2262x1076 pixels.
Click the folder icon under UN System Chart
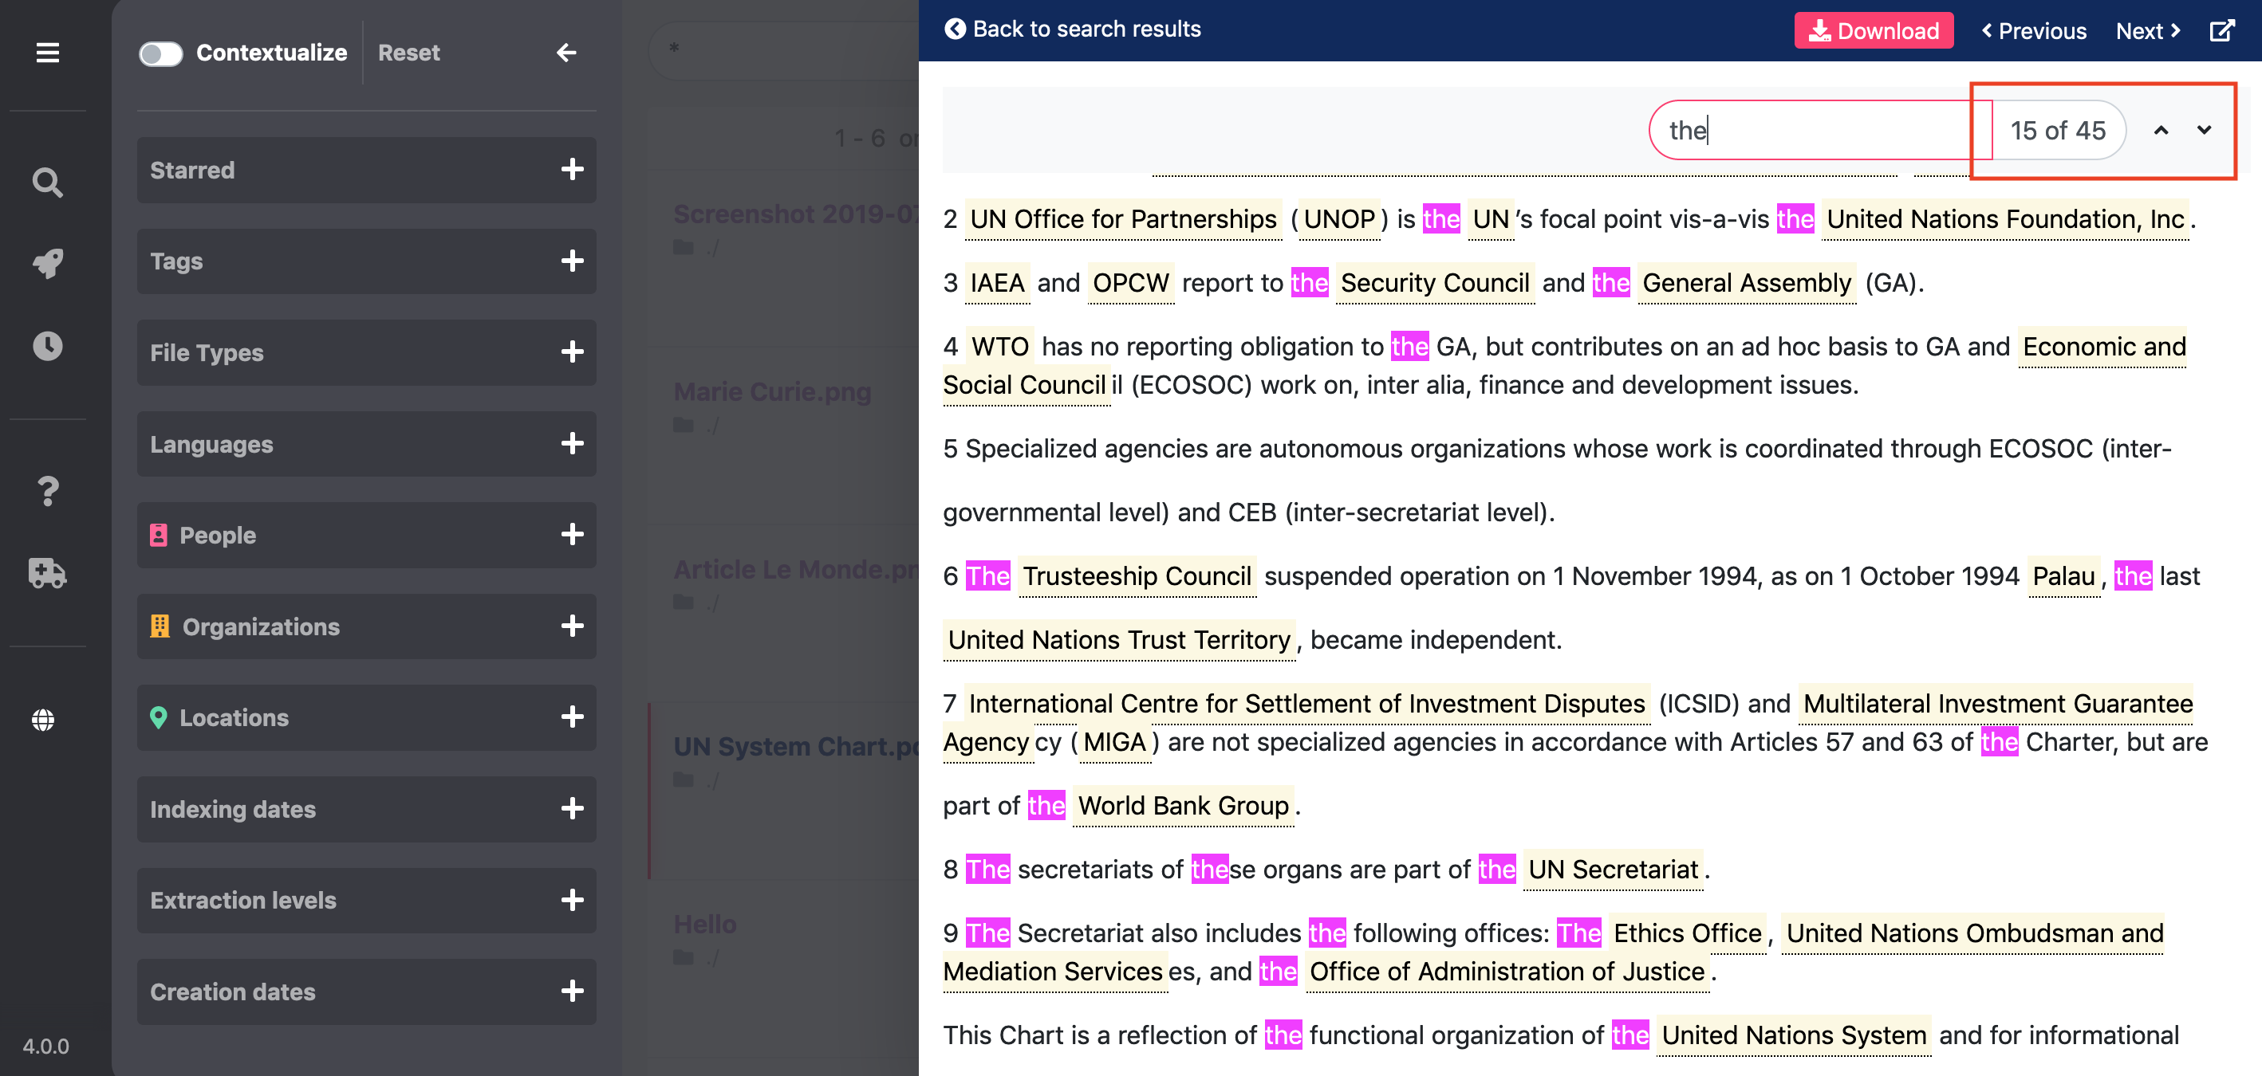click(x=684, y=780)
